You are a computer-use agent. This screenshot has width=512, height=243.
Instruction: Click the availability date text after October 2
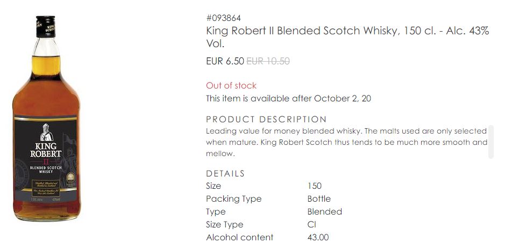[x=288, y=98]
